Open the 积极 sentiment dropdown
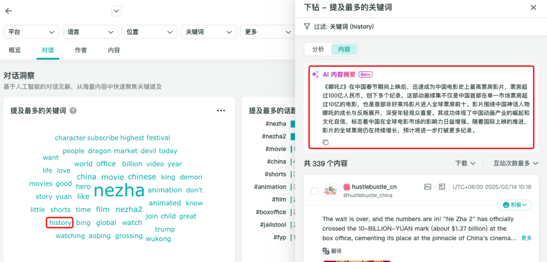Screen dimensions: 547x262 [514, 205]
